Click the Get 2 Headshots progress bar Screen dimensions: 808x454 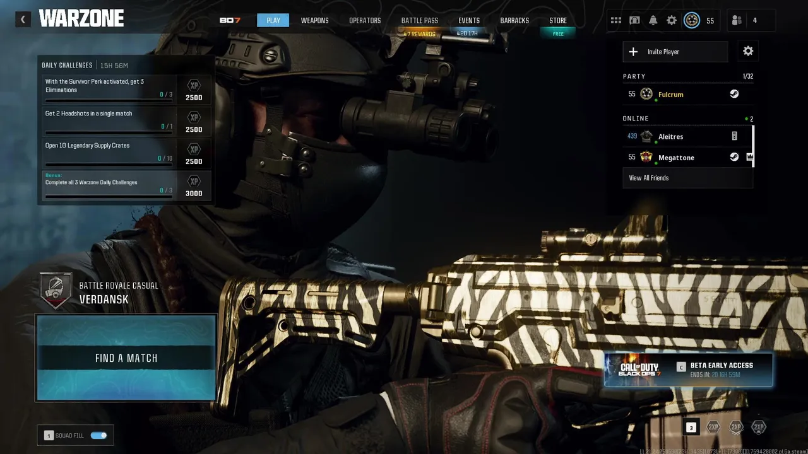pyautogui.click(x=109, y=132)
